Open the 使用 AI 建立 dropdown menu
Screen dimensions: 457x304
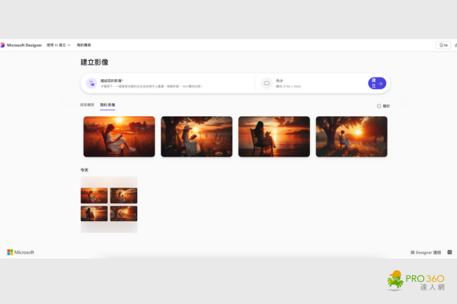(59, 46)
